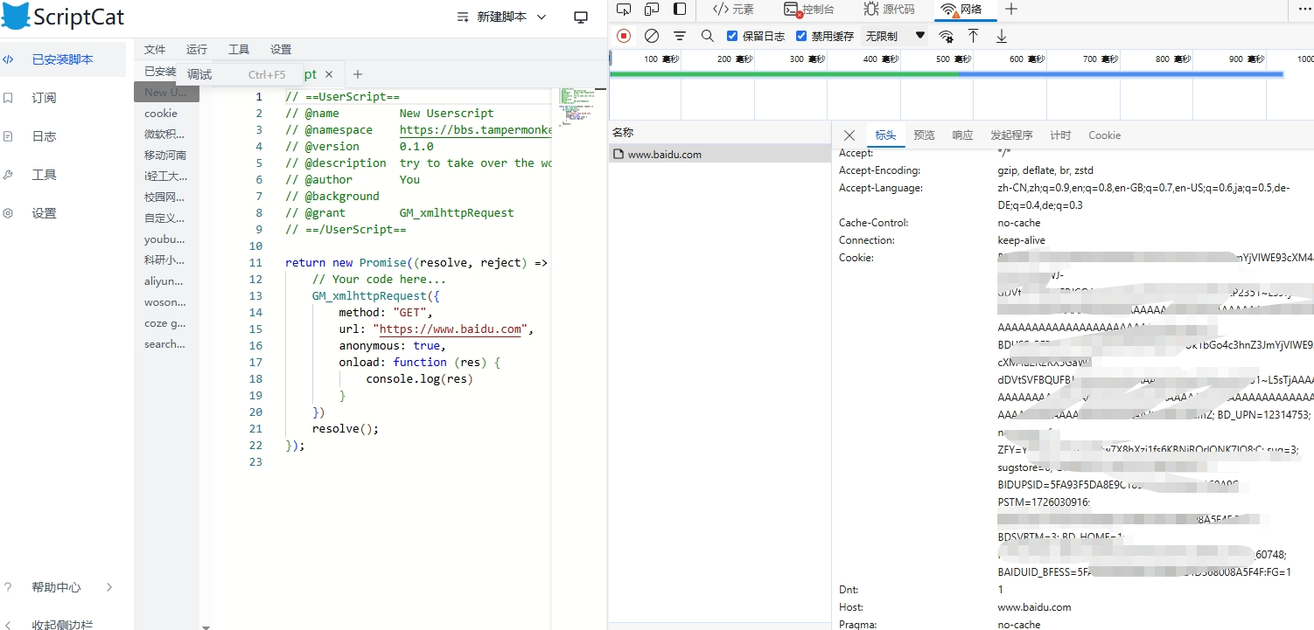Switch to the 元素 DevTools tab
Image resolution: width=1314 pixels, height=630 pixels.
coord(732,9)
